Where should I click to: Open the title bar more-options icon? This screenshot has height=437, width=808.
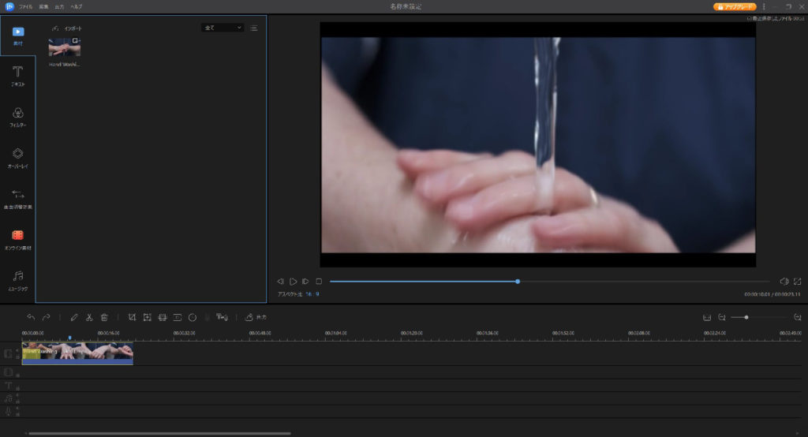[764, 6]
